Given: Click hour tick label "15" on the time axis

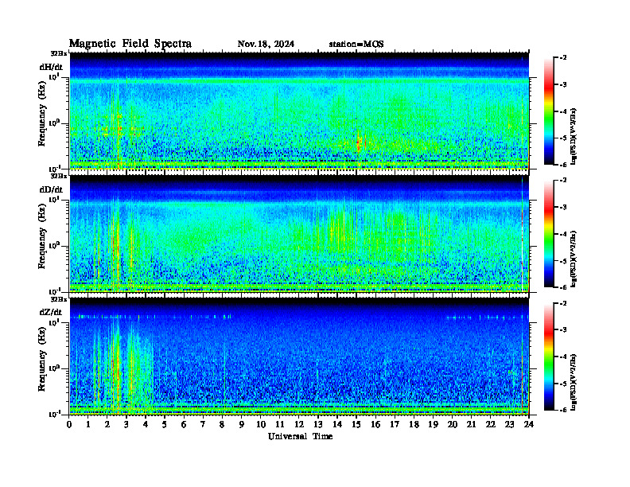Looking at the screenshot, I should pyautogui.click(x=356, y=425).
